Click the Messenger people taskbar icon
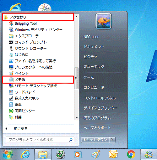 (x=149, y=154)
